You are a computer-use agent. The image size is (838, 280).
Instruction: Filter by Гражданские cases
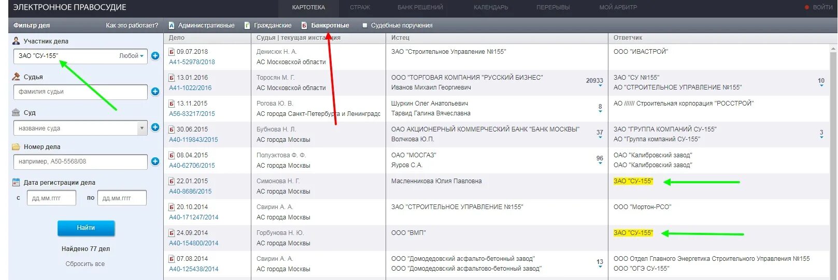click(x=268, y=25)
